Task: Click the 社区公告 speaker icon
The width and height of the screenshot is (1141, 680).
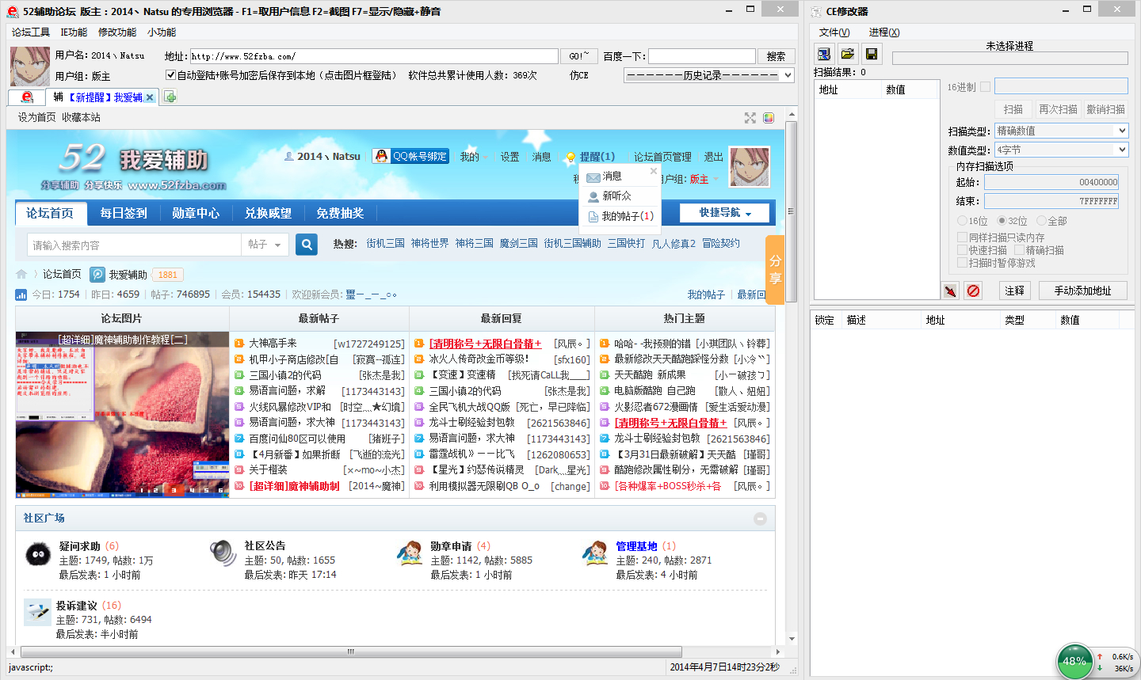Action: [223, 553]
